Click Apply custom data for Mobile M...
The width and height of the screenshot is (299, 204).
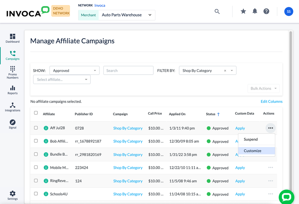240,168
